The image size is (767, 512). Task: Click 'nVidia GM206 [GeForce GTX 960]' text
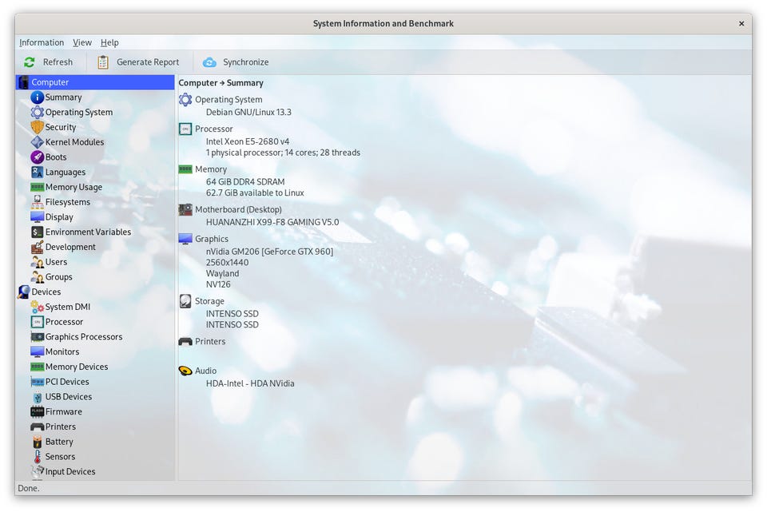click(269, 252)
